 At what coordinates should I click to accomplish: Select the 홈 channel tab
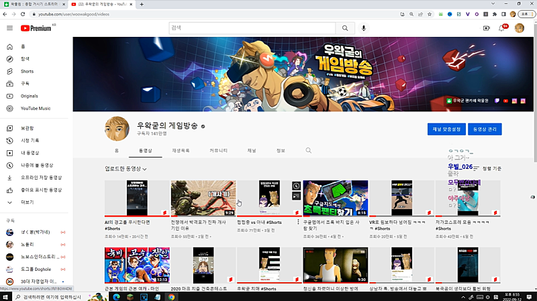(116, 150)
